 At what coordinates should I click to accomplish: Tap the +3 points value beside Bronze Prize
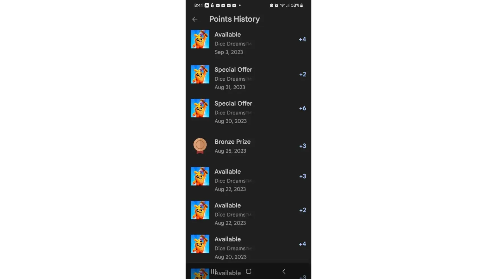click(x=303, y=146)
